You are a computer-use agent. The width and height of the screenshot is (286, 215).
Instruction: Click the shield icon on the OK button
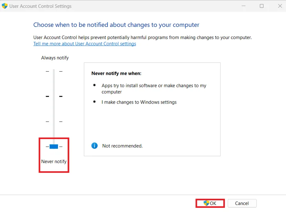click(206, 203)
